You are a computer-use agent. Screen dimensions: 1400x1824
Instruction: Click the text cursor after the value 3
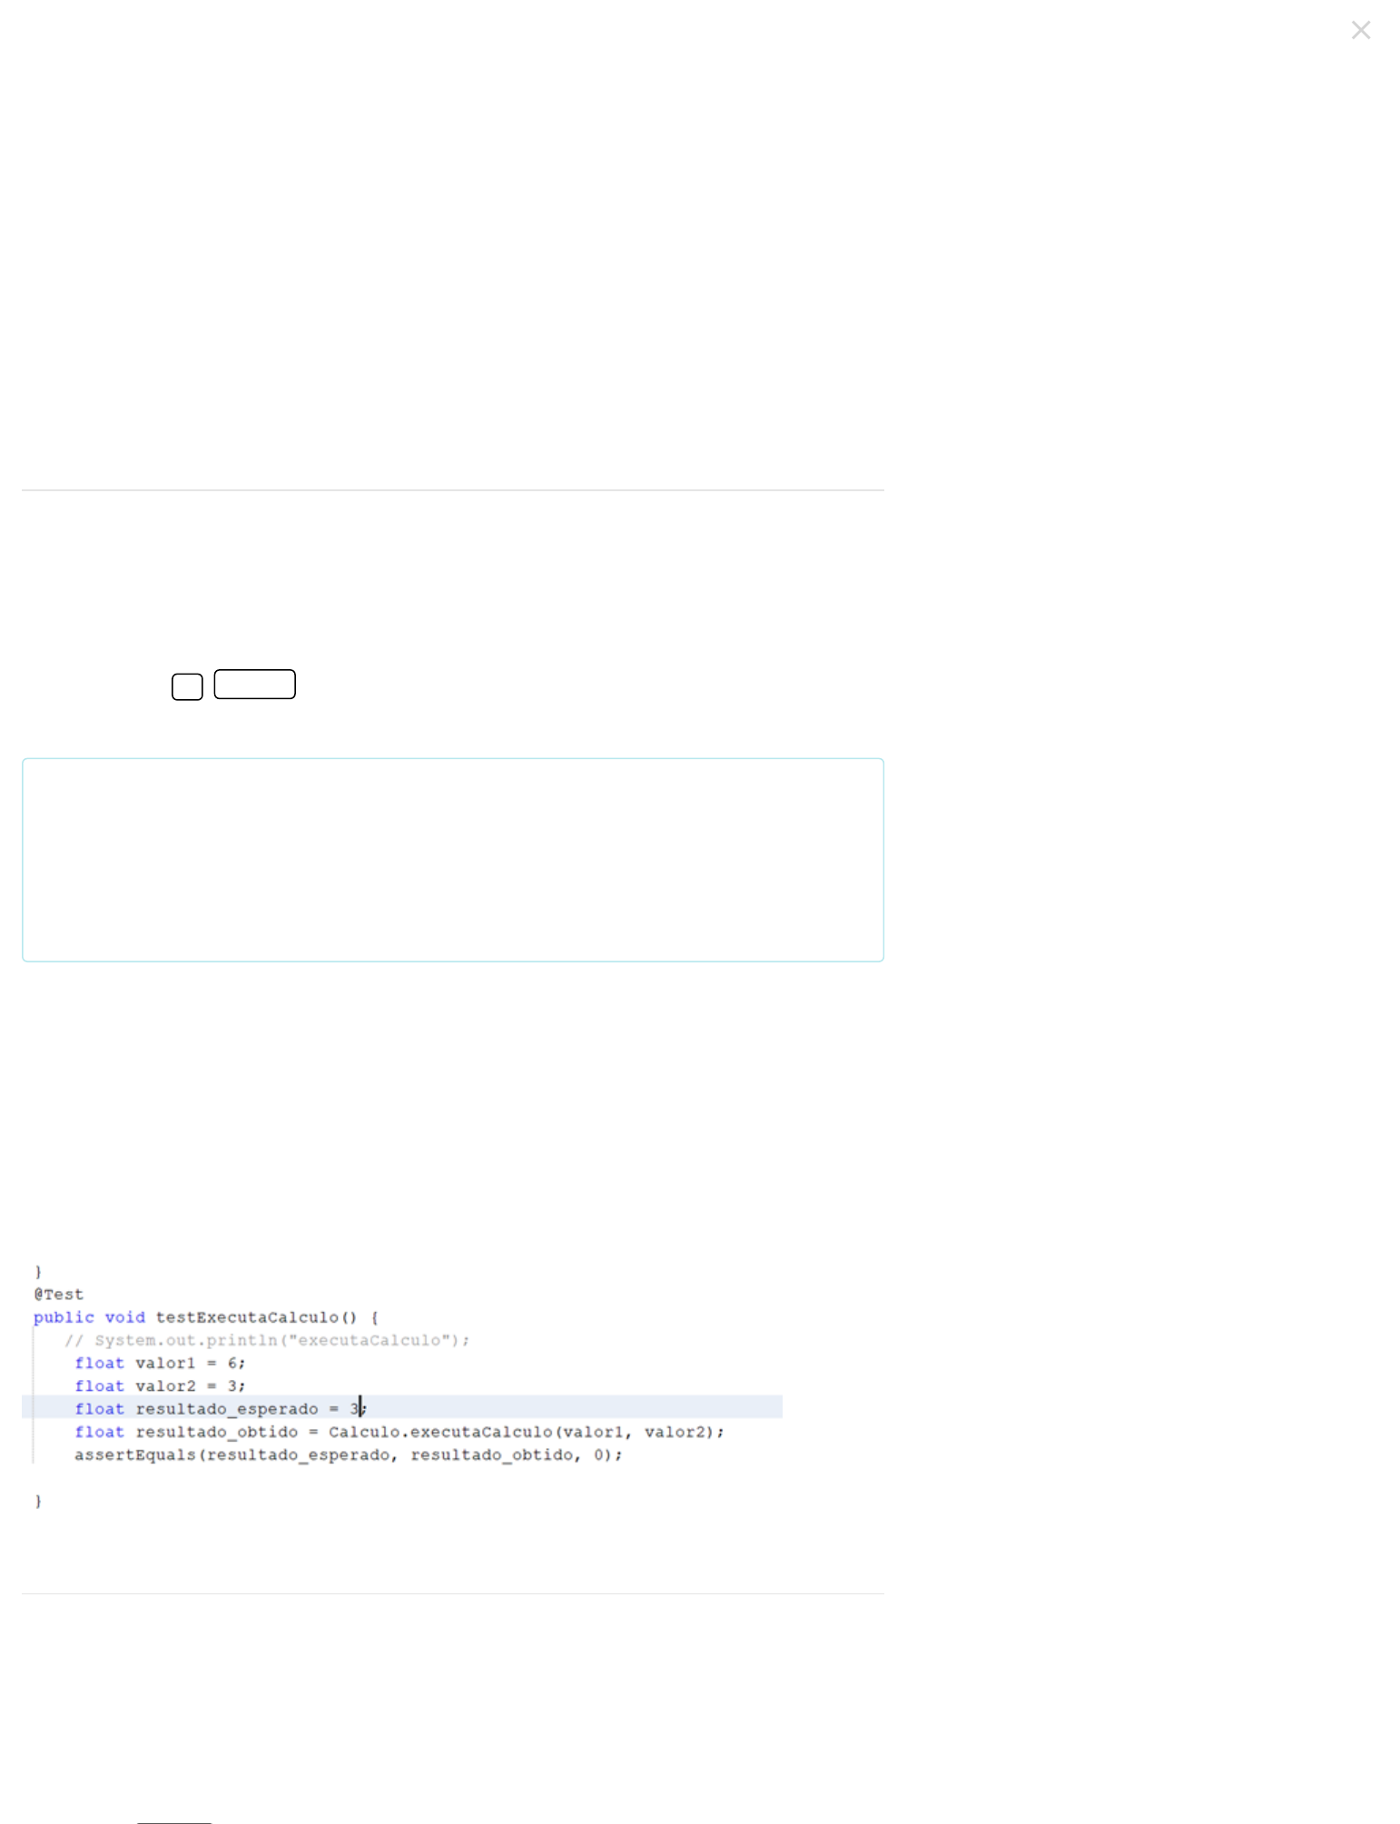360,1408
